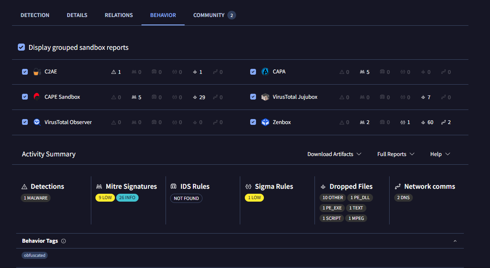This screenshot has width=490, height=268.
Task: Uncheck the Zenbox report checkbox
Action: [x=253, y=122]
